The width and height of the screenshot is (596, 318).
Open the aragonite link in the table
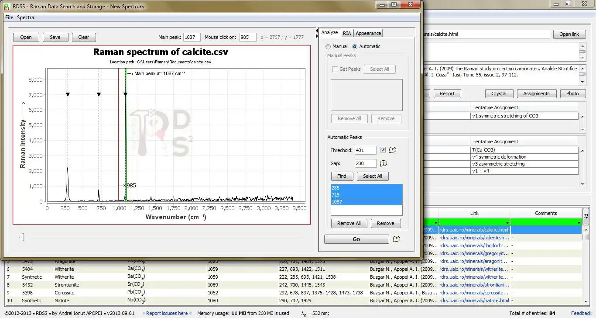click(x=474, y=261)
